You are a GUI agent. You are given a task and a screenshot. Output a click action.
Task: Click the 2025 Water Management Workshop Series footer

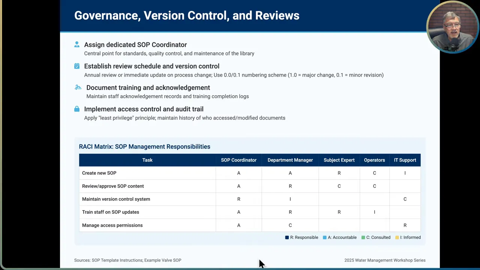[385, 260]
